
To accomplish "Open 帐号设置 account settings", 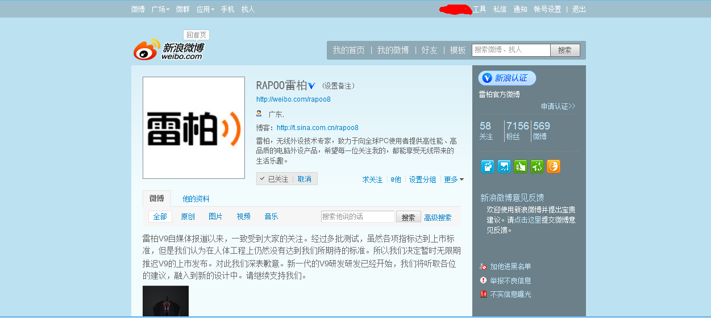I will (x=547, y=9).
